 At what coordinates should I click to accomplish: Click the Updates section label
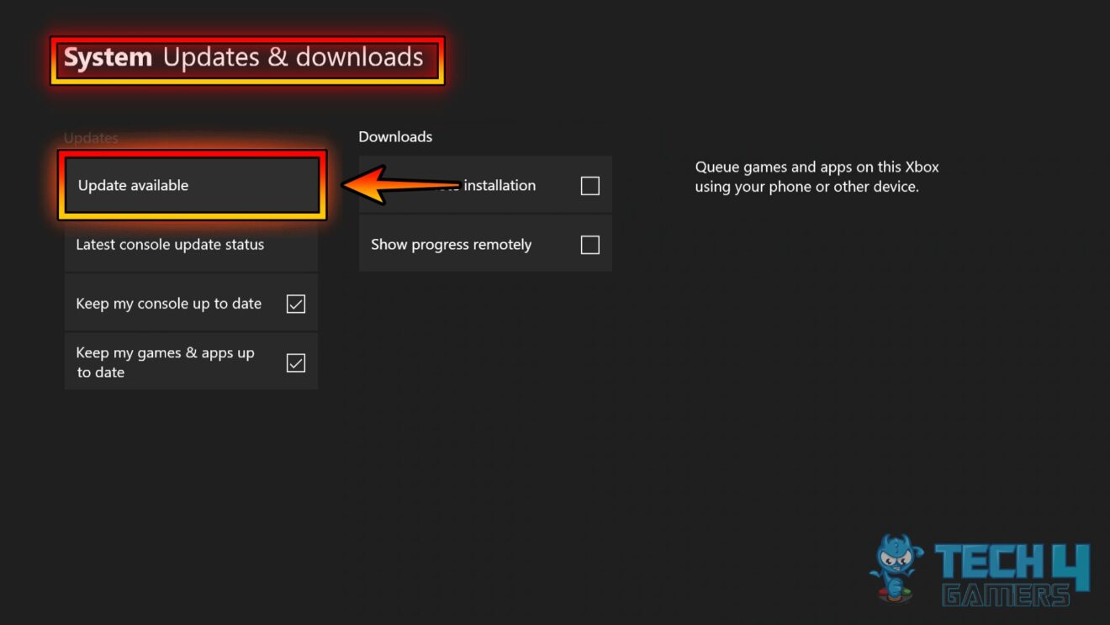pos(91,138)
